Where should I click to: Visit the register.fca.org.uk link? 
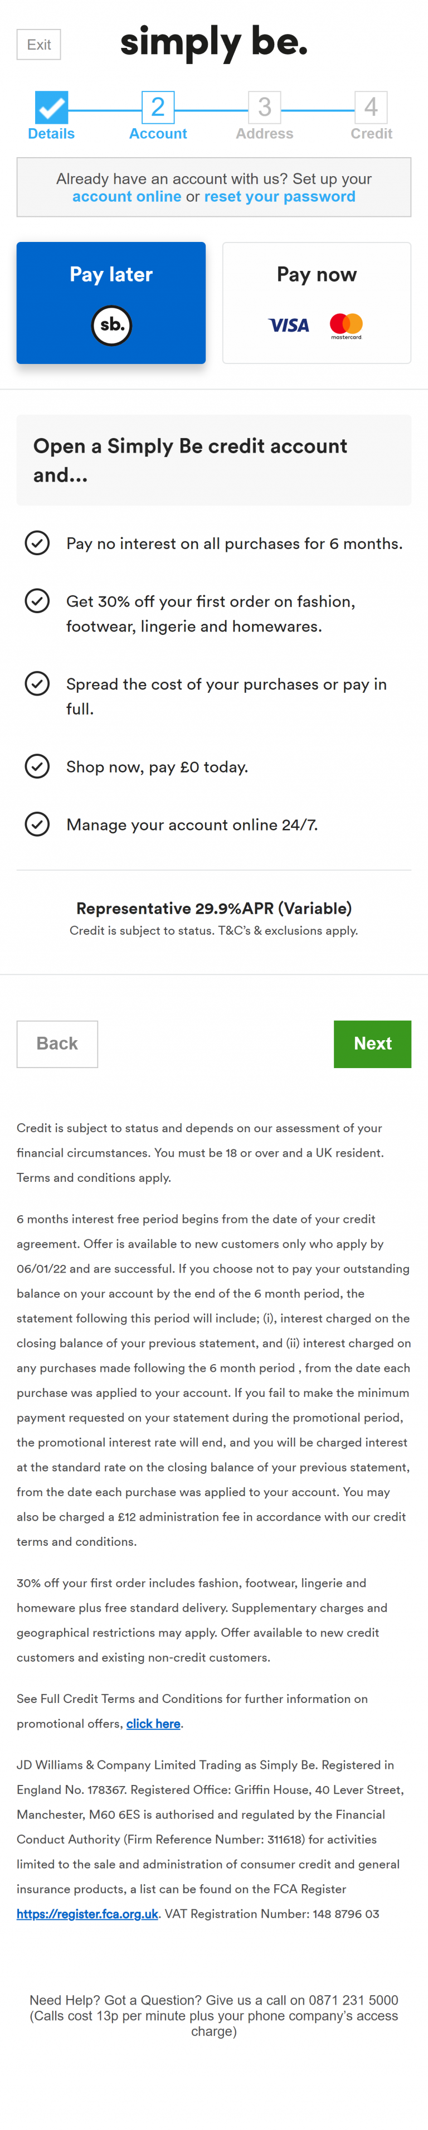(87, 1914)
